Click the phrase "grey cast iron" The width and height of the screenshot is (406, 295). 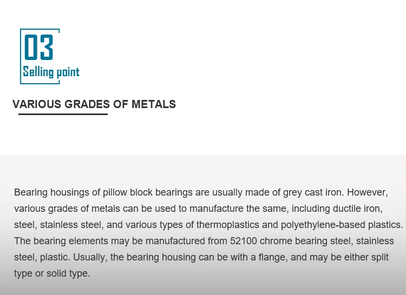coord(313,192)
